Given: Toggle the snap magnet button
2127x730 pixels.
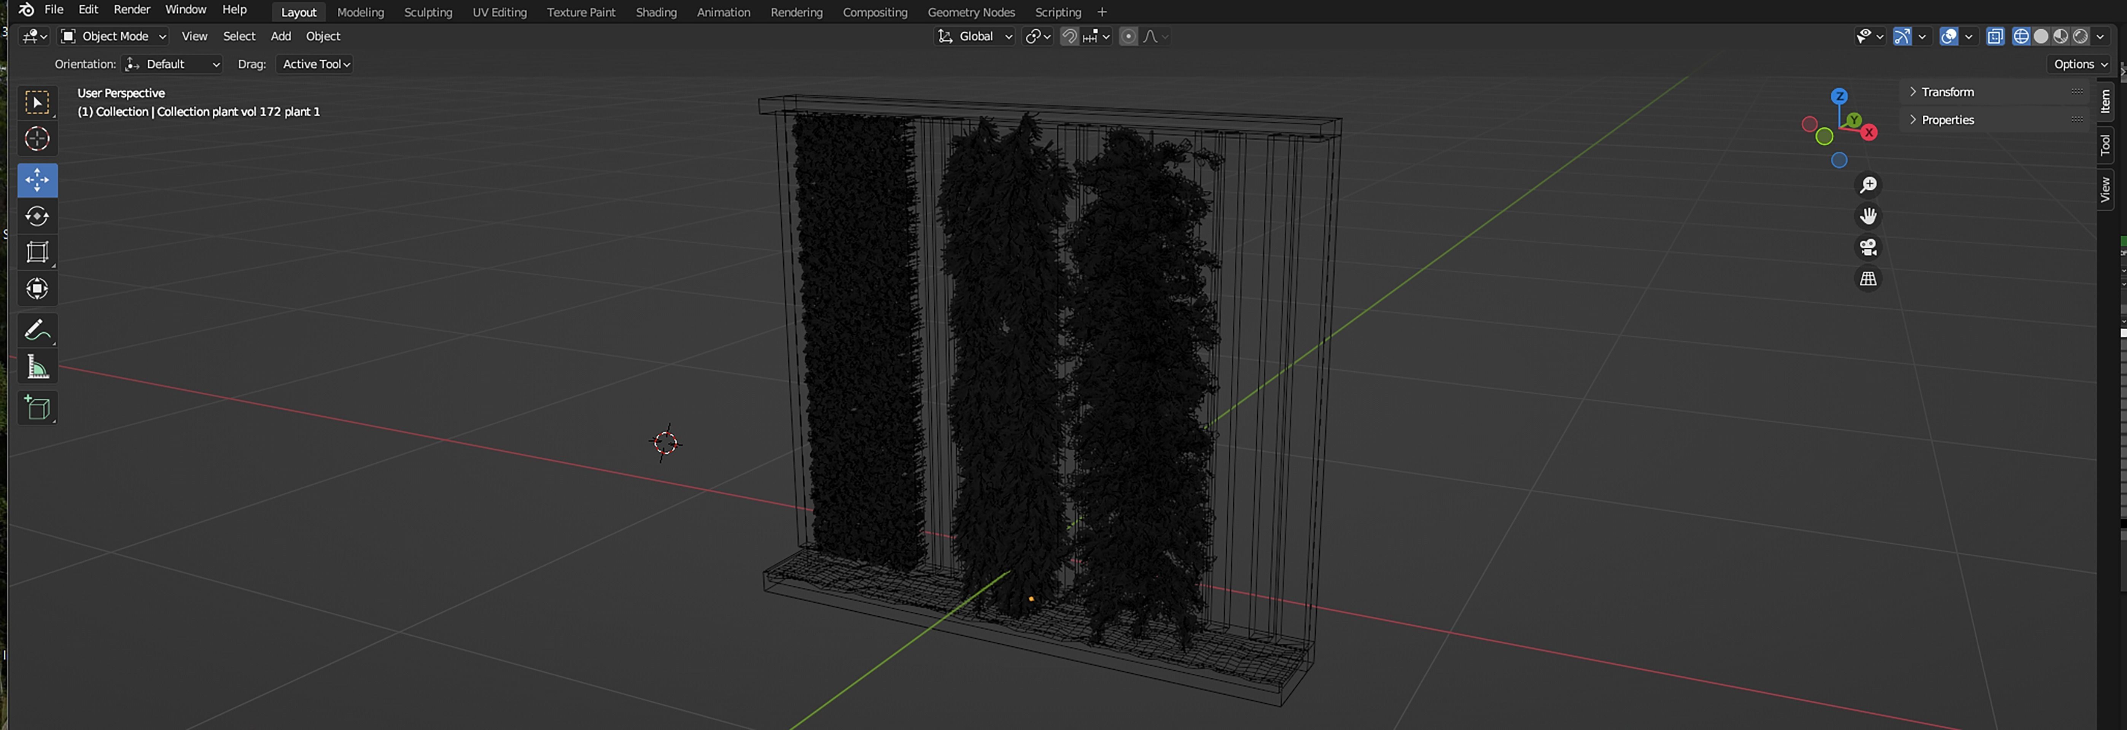Looking at the screenshot, I should tap(1069, 36).
